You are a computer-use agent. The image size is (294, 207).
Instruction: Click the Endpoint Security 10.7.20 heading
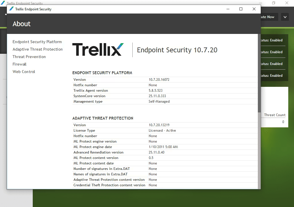[x=177, y=50]
